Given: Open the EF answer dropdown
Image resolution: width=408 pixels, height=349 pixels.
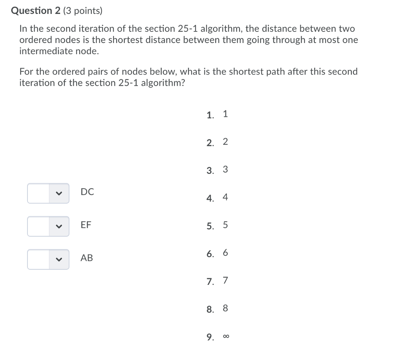Looking at the screenshot, I should 48,226.
